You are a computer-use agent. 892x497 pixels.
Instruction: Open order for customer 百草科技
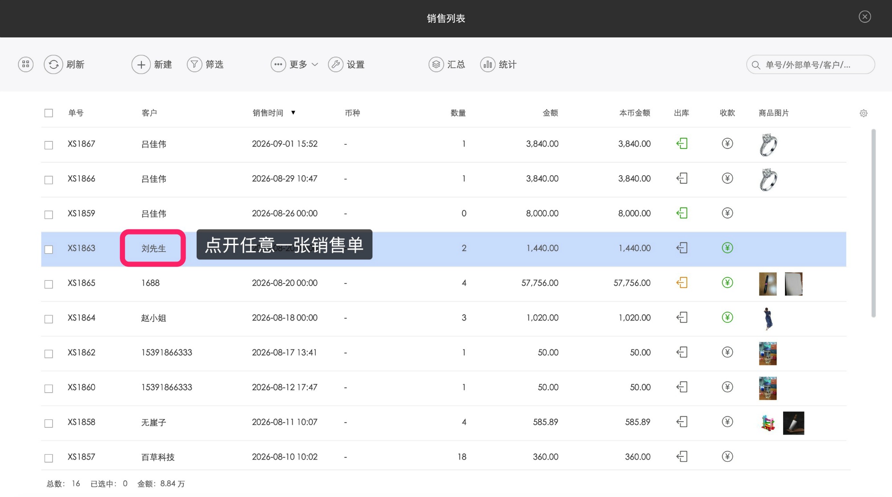coord(158,457)
